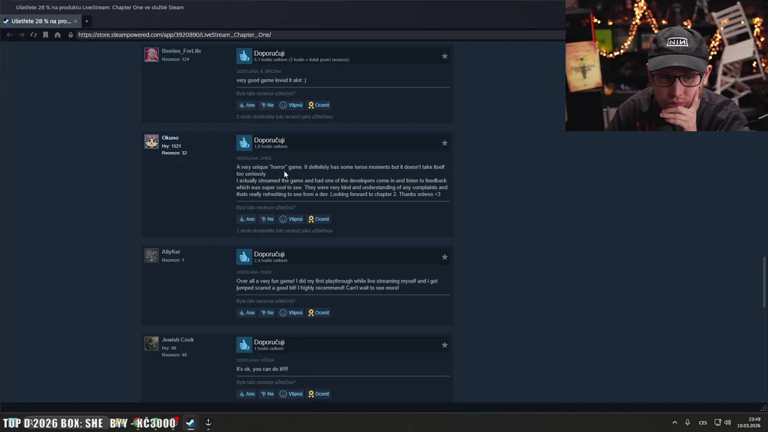Screen dimensions: 768x432
Task: Click Ocenit on AllyKat review
Action: pos(319,313)
